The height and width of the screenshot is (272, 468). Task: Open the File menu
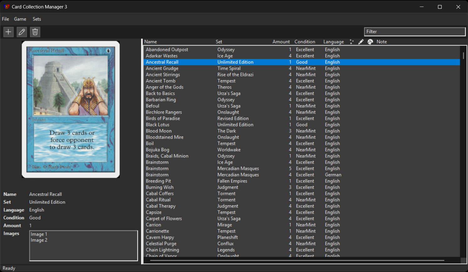click(x=5, y=19)
